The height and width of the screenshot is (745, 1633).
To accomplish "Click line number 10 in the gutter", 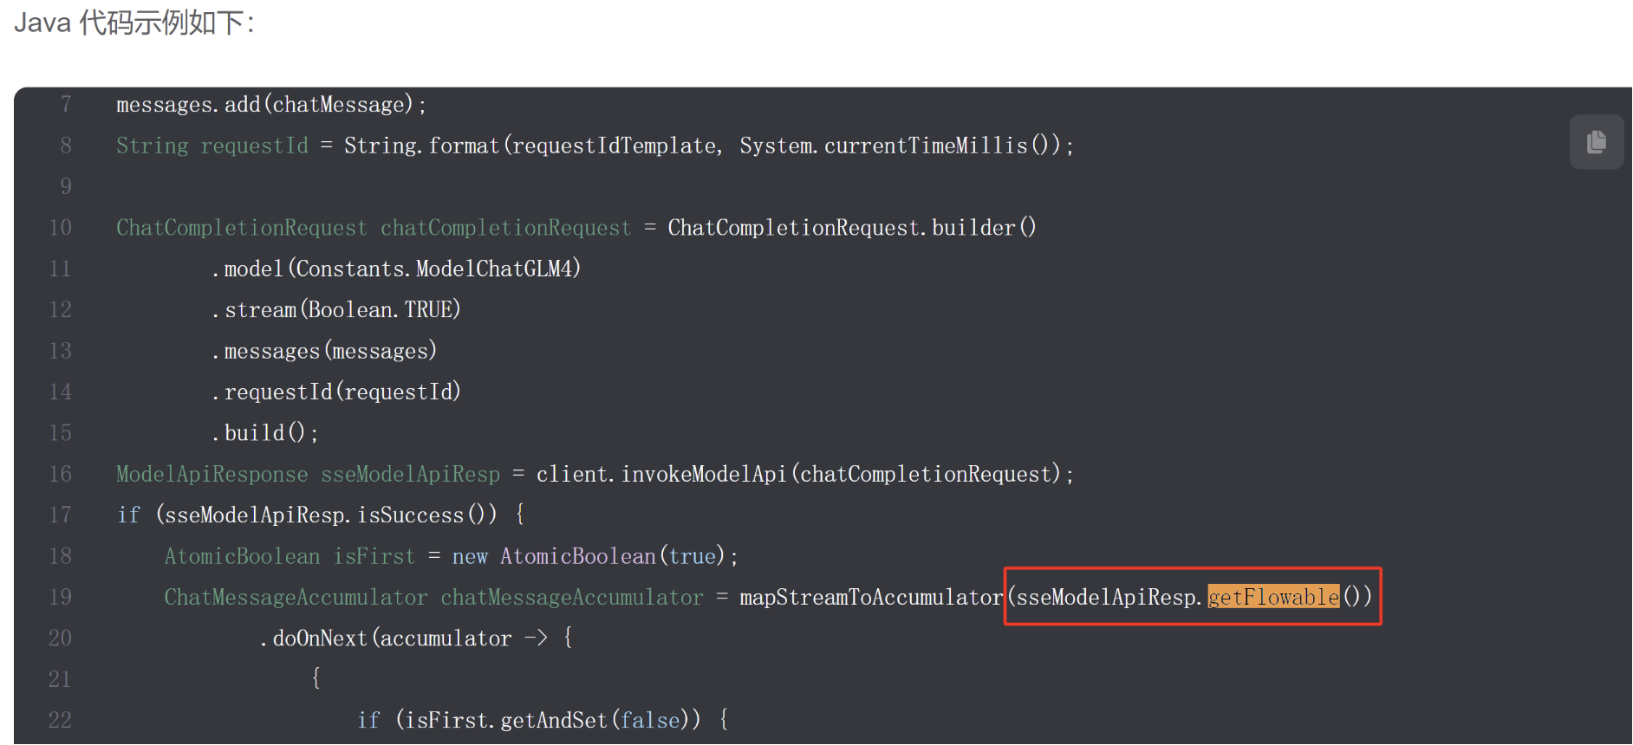I will point(61,228).
